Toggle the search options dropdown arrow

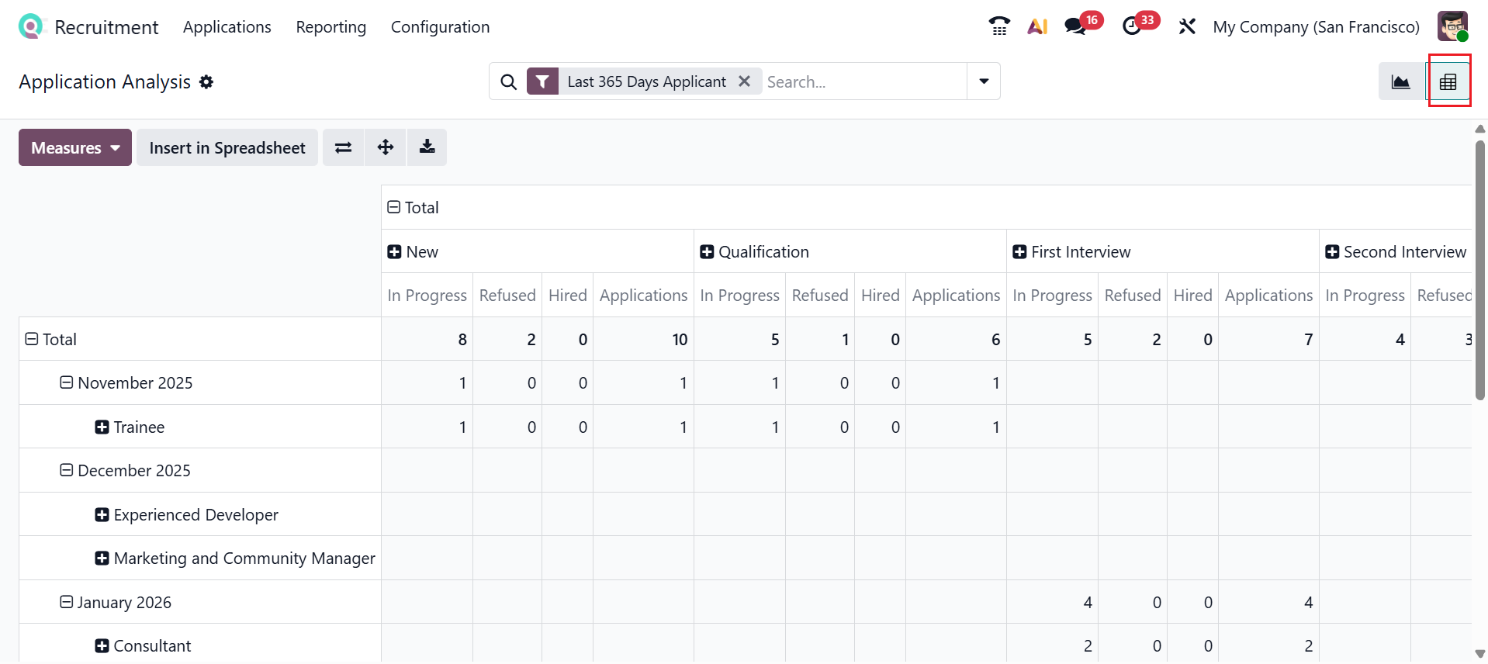pyautogui.click(x=984, y=81)
